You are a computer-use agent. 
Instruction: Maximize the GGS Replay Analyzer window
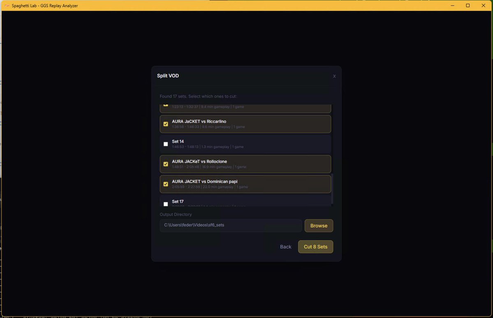(x=468, y=5)
